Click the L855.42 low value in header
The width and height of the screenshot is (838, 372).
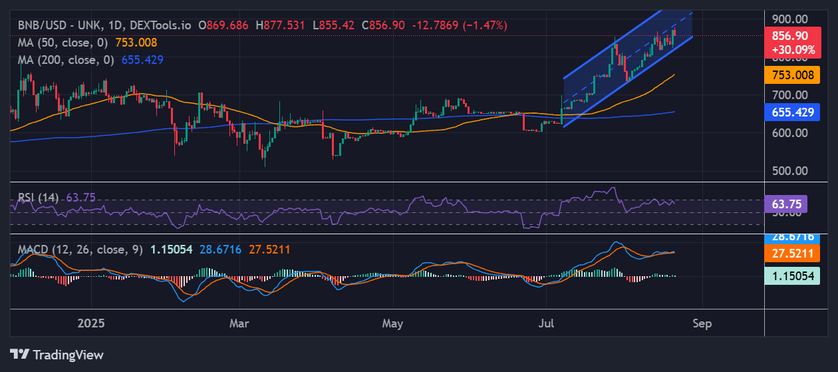tap(334, 25)
